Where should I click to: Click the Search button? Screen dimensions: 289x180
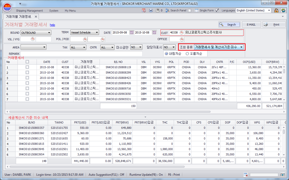[x=230, y=25]
